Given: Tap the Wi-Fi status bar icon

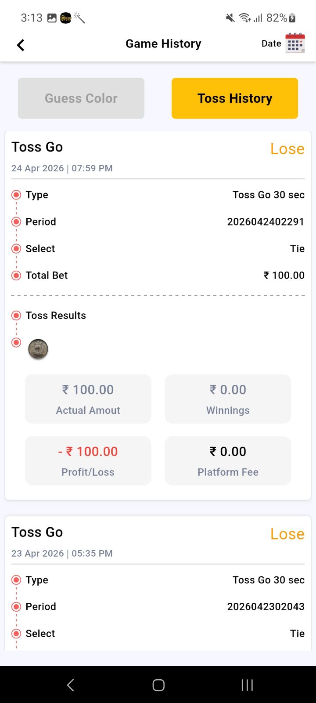Looking at the screenshot, I should (x=244, y=18).
